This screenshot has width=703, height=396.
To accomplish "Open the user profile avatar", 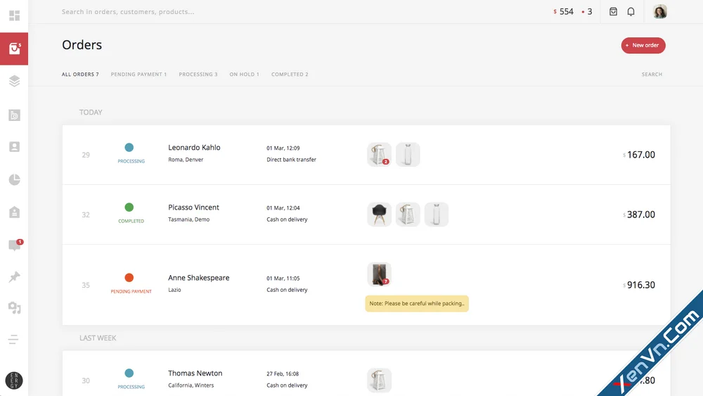I will pyautogui.click(x=660, y=12).
